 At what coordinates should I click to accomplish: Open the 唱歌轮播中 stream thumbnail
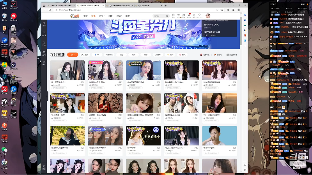click(x=143, y=136)
